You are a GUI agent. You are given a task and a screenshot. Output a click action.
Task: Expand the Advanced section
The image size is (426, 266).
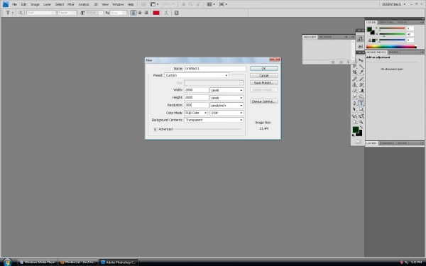(x=155, y=129)
